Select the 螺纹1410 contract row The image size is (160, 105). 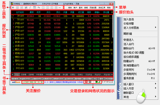click(62, 50)
